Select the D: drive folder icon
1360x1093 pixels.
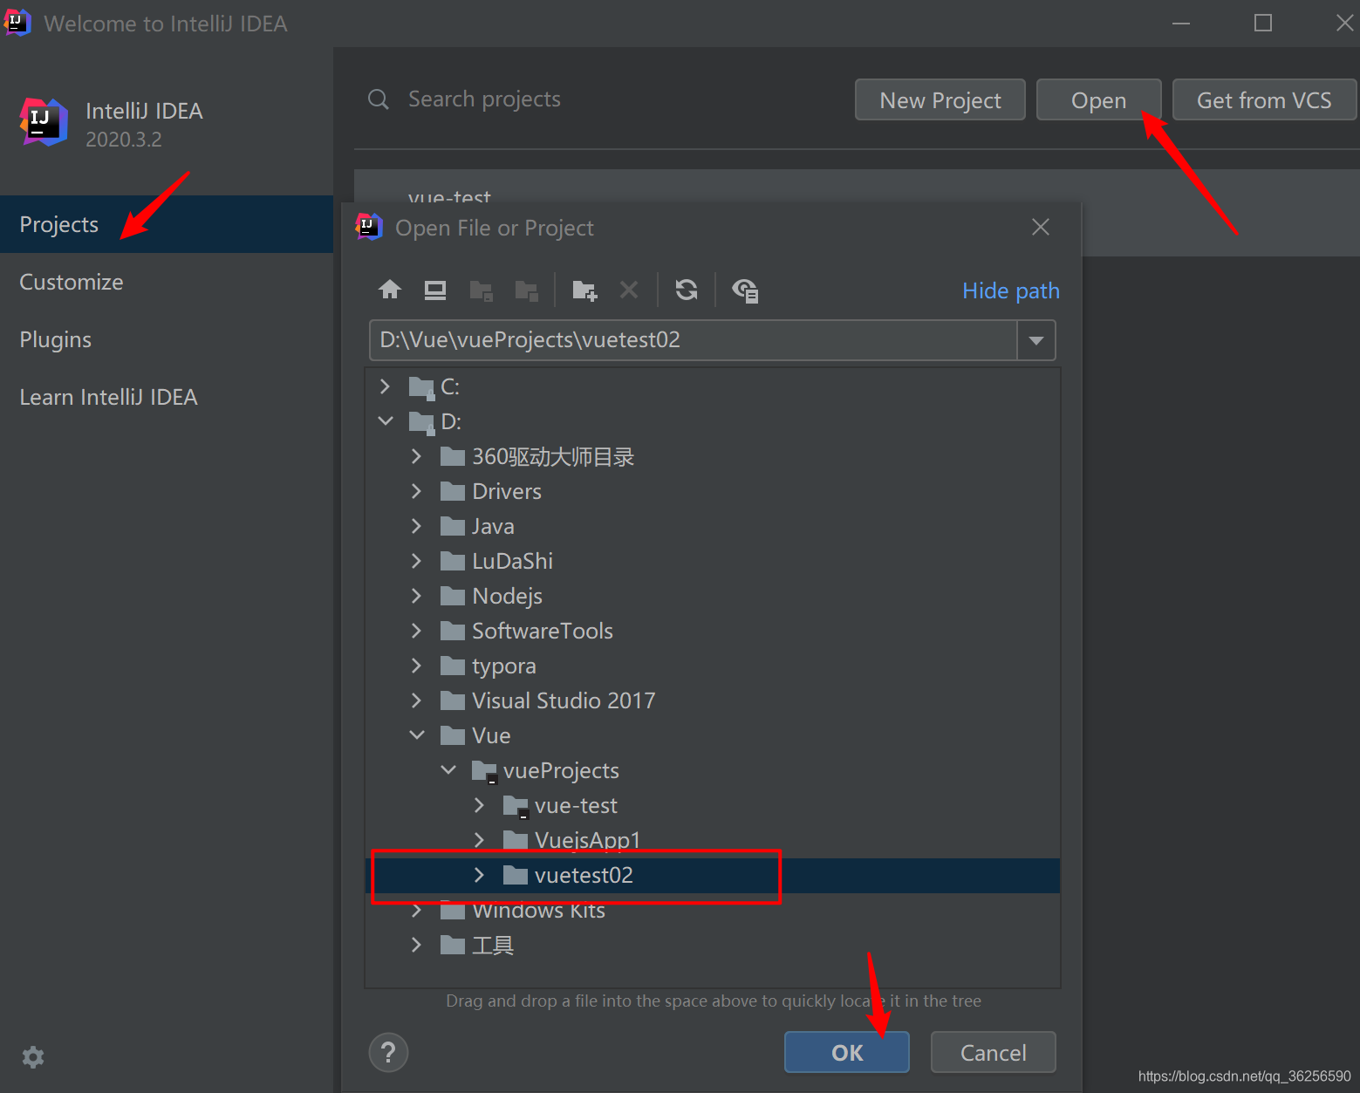pos(422,422)
